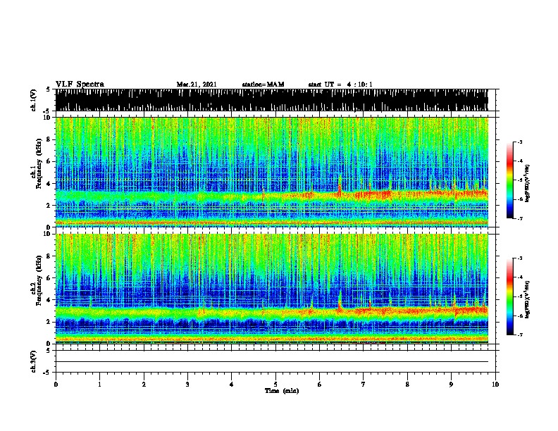The image size is (558, 431).
Task: Click the "Time (min)" axis label
Action: click(282, 391)
